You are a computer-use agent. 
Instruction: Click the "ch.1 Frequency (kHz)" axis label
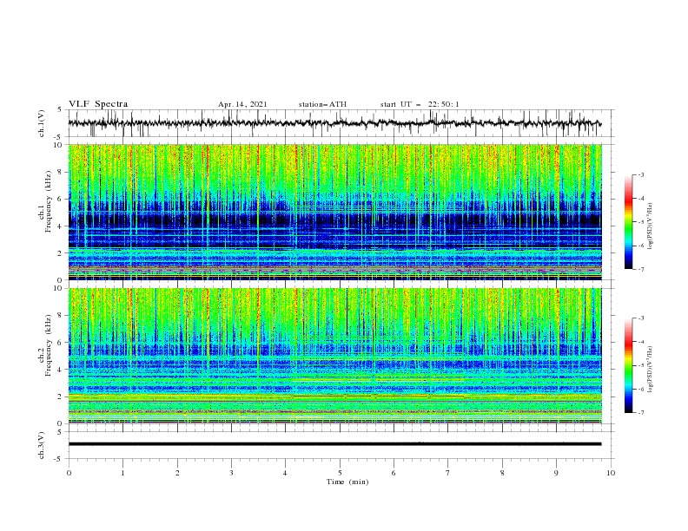coord(45,200)
